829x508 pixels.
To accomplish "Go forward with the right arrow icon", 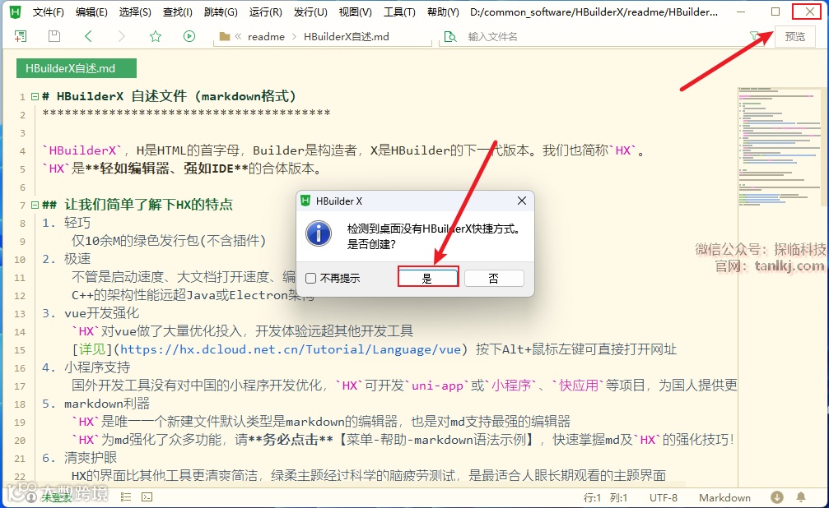I will coord(122,36).
